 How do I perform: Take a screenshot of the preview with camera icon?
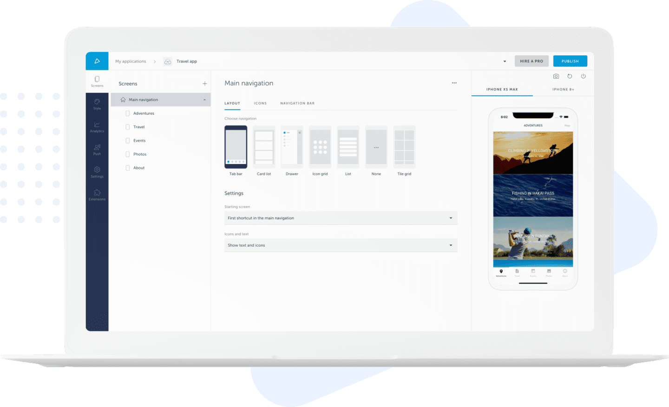[x=556, y=76]
